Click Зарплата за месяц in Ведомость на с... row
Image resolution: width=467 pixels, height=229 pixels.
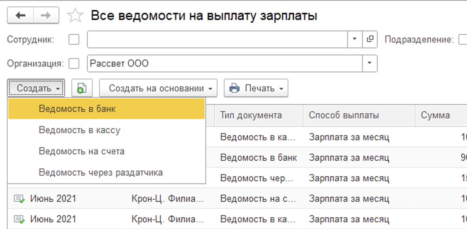[x=349, y=199]
